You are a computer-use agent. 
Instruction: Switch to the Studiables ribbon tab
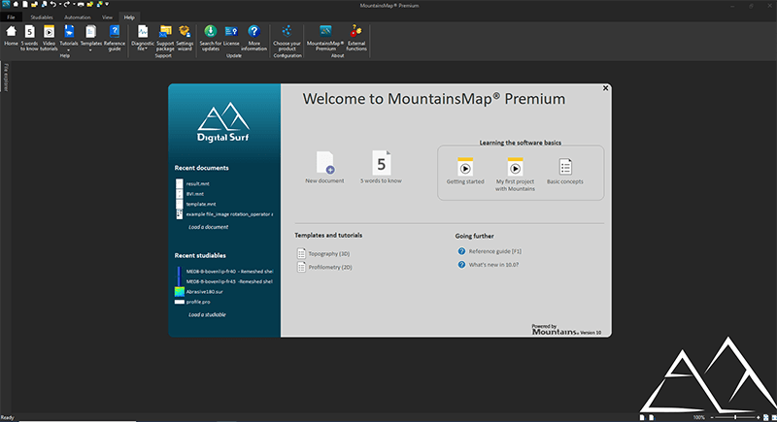tap(42, 17)
